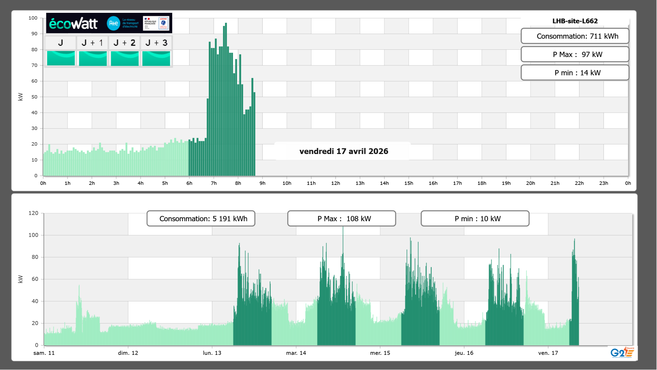This screenshot has height=370, width=657.
Task: Click the P min : 14 kW box
Action: coord(575,73)
